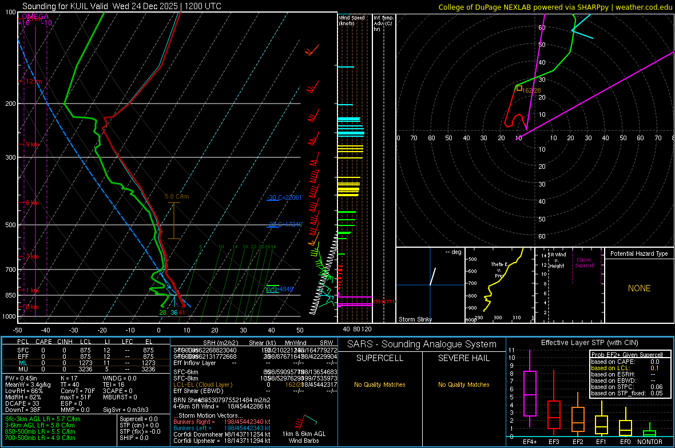Viewport: 675px width, 448px height.
Task: Click the red EF3 box plot
Action: 554,403
